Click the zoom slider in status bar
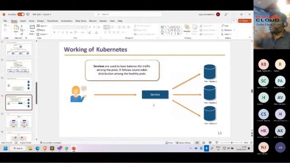This screenshot has height=163, width=290. point(232,143)
